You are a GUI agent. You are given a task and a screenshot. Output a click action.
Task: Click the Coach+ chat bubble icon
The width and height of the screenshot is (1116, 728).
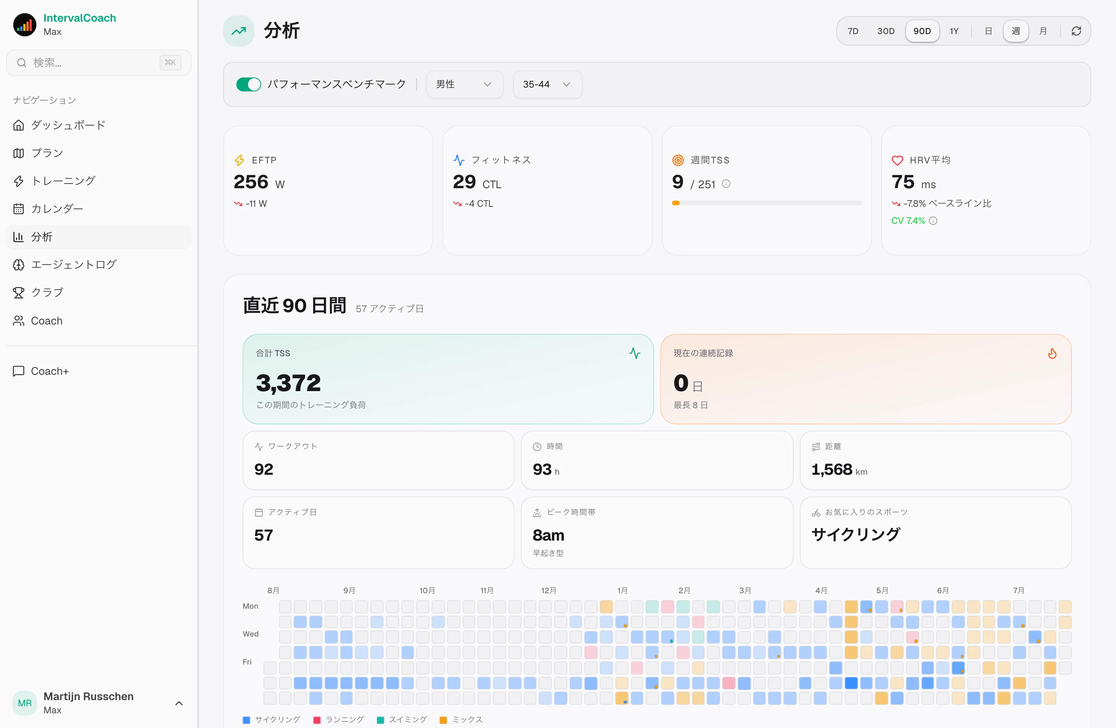click(18, 371)
